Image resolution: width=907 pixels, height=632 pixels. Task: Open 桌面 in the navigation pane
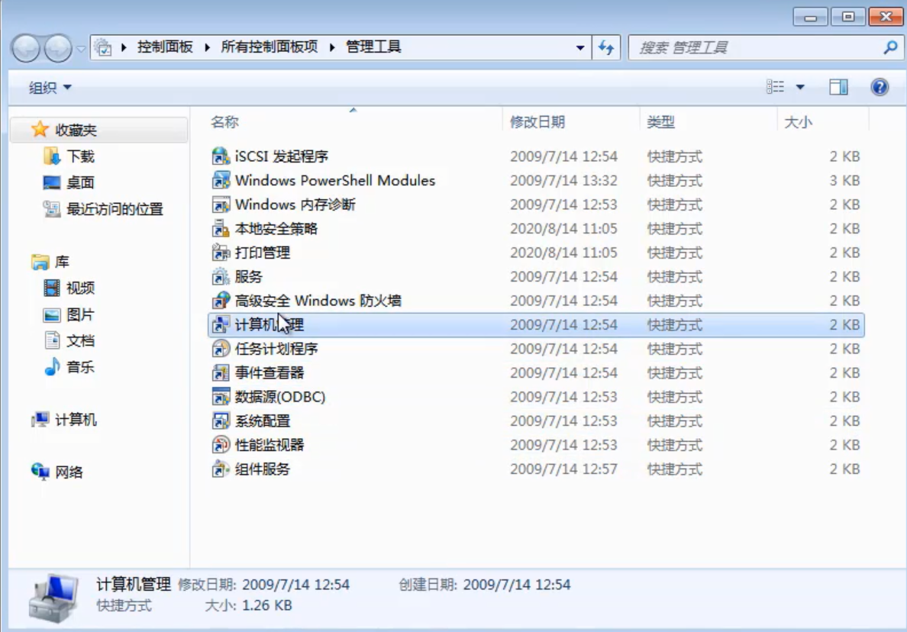tap(80, 182)
